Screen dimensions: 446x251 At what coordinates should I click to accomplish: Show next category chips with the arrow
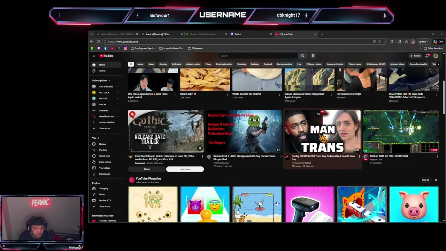(x=438, y=64)
